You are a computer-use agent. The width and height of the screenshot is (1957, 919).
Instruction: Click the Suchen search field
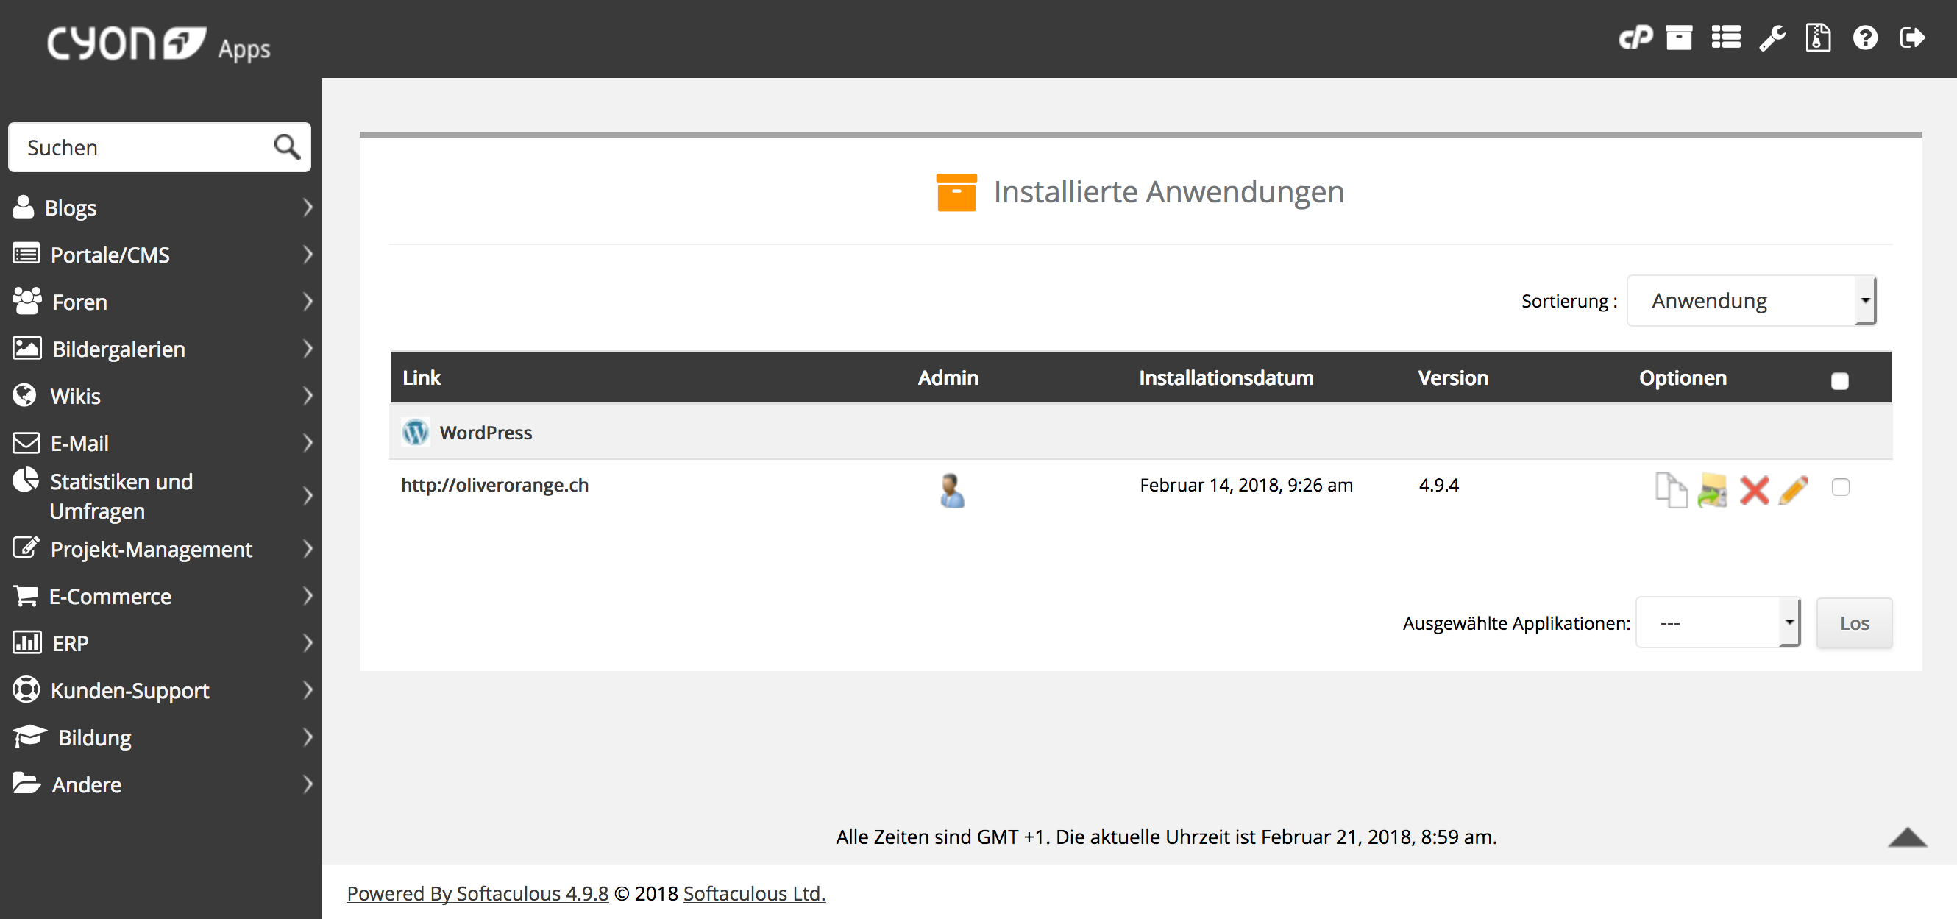click(144, 147)
